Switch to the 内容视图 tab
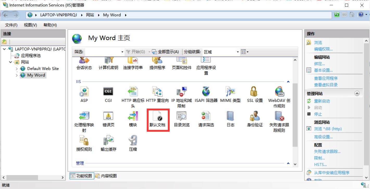Screen dimensions: 370x189 tap(107, 176)
